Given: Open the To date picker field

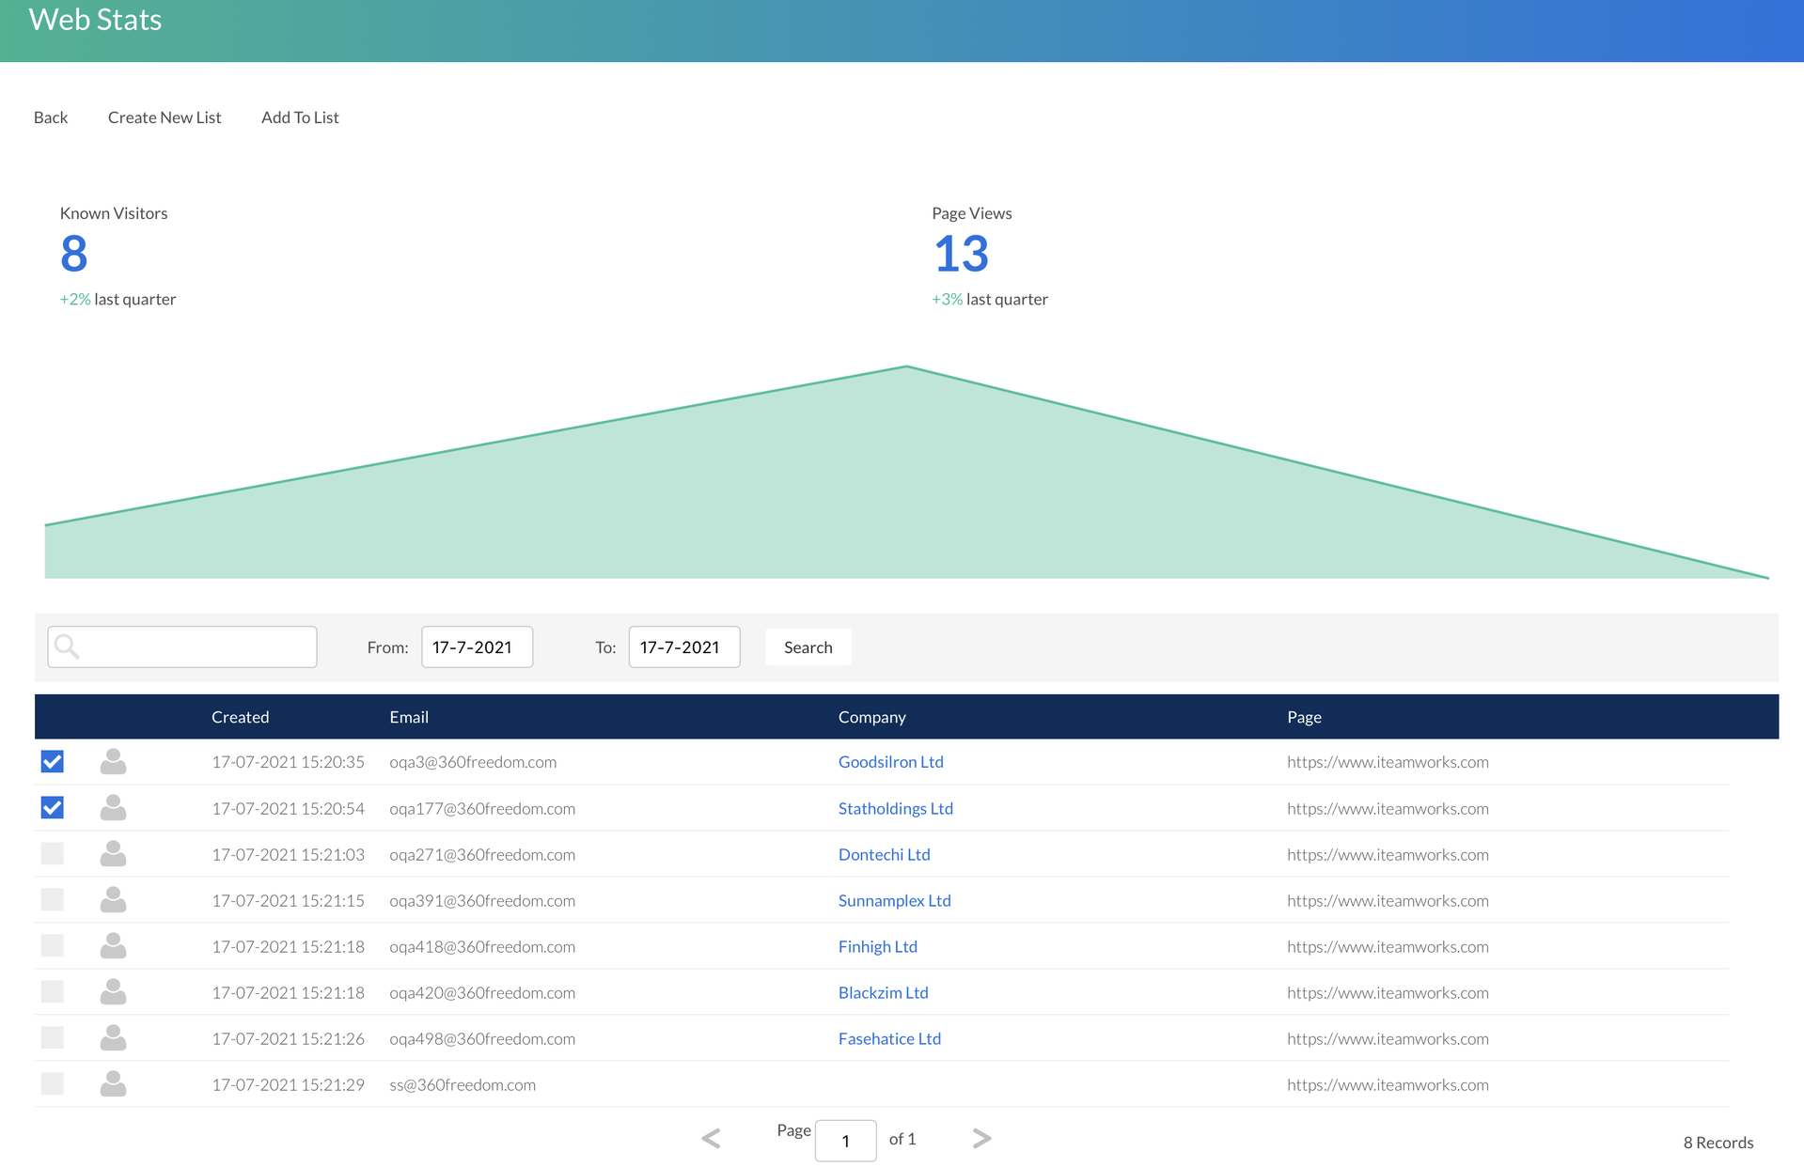Looking at the screenshot, I should point(683,646).
